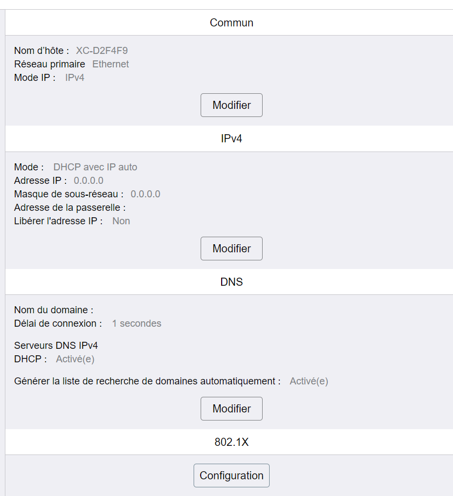This screenshot has height=496, width=453.
Task: Click the 1 secondes connection delay value
Action: [136, 323]
